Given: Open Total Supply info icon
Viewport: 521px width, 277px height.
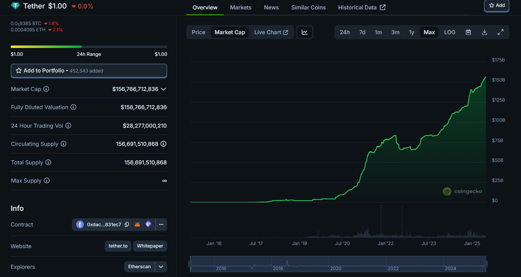Looking at the screenshot, I should click(48, 162).
